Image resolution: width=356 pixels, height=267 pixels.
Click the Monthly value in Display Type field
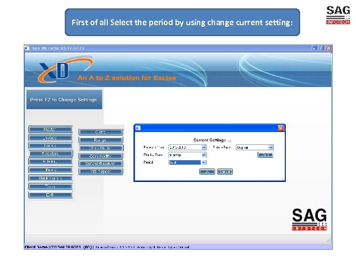185,155
